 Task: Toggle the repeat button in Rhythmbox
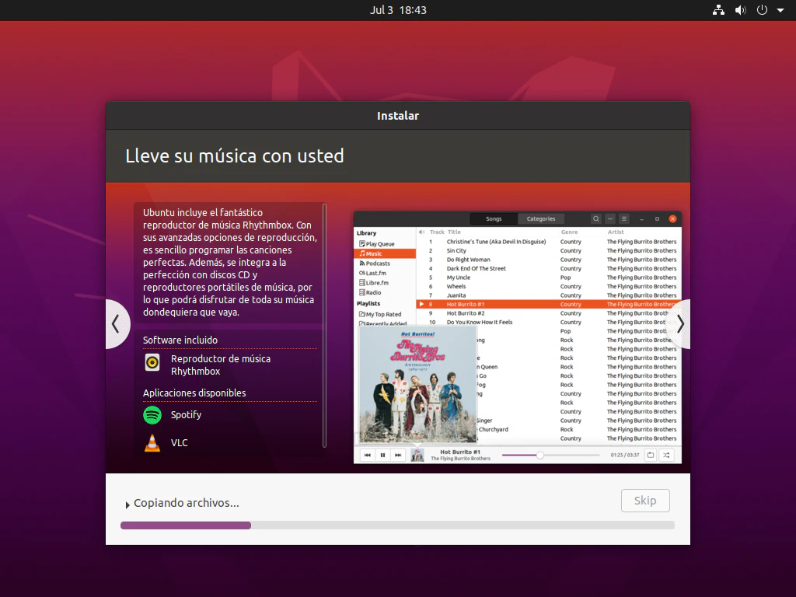(x=651, y=456)
